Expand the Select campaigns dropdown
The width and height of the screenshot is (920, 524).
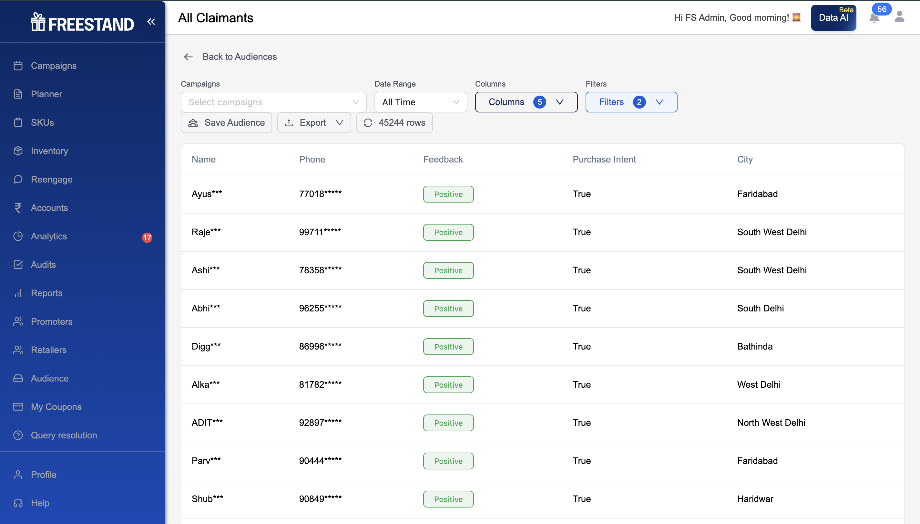[273, 102]
